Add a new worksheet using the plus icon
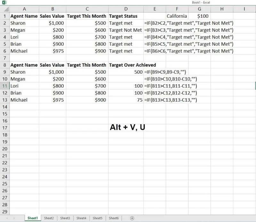 point(131,218)
